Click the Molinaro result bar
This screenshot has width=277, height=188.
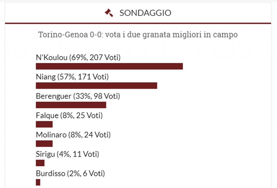[x=44, y=144]
